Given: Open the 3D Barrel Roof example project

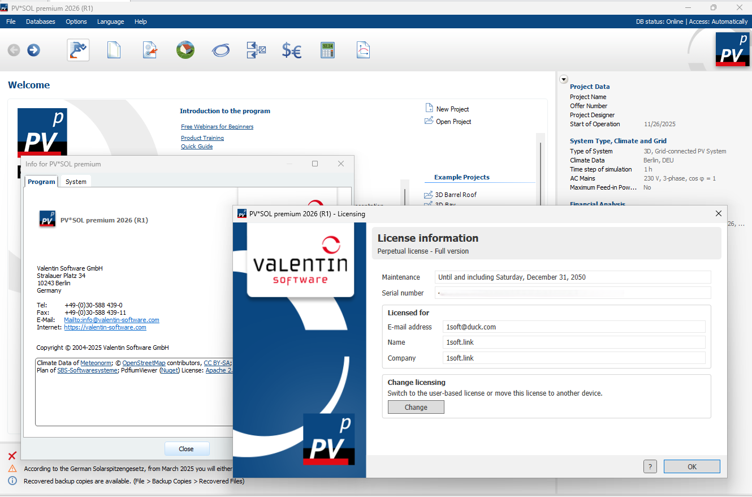Looking at the screenshot, I should coord(456,195).
